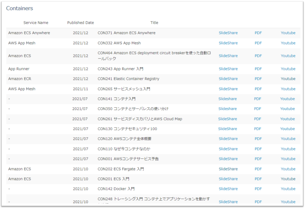Open SlideShare link for CON142 Docker

228,189
